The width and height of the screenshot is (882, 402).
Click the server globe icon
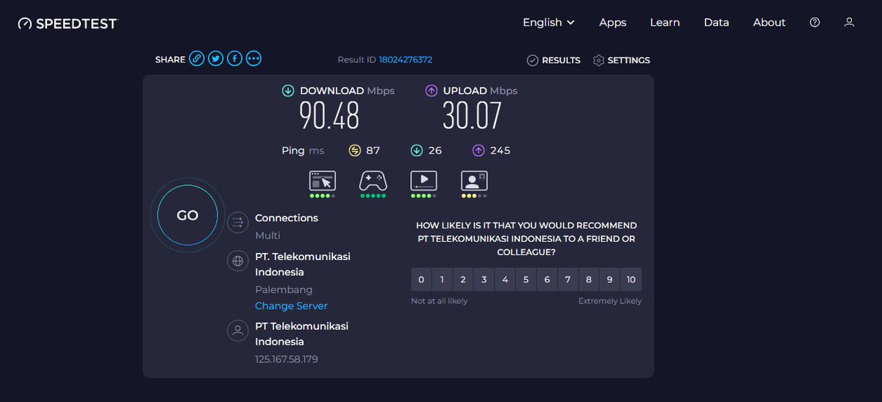pyautogui.click(x=237, y=260)
